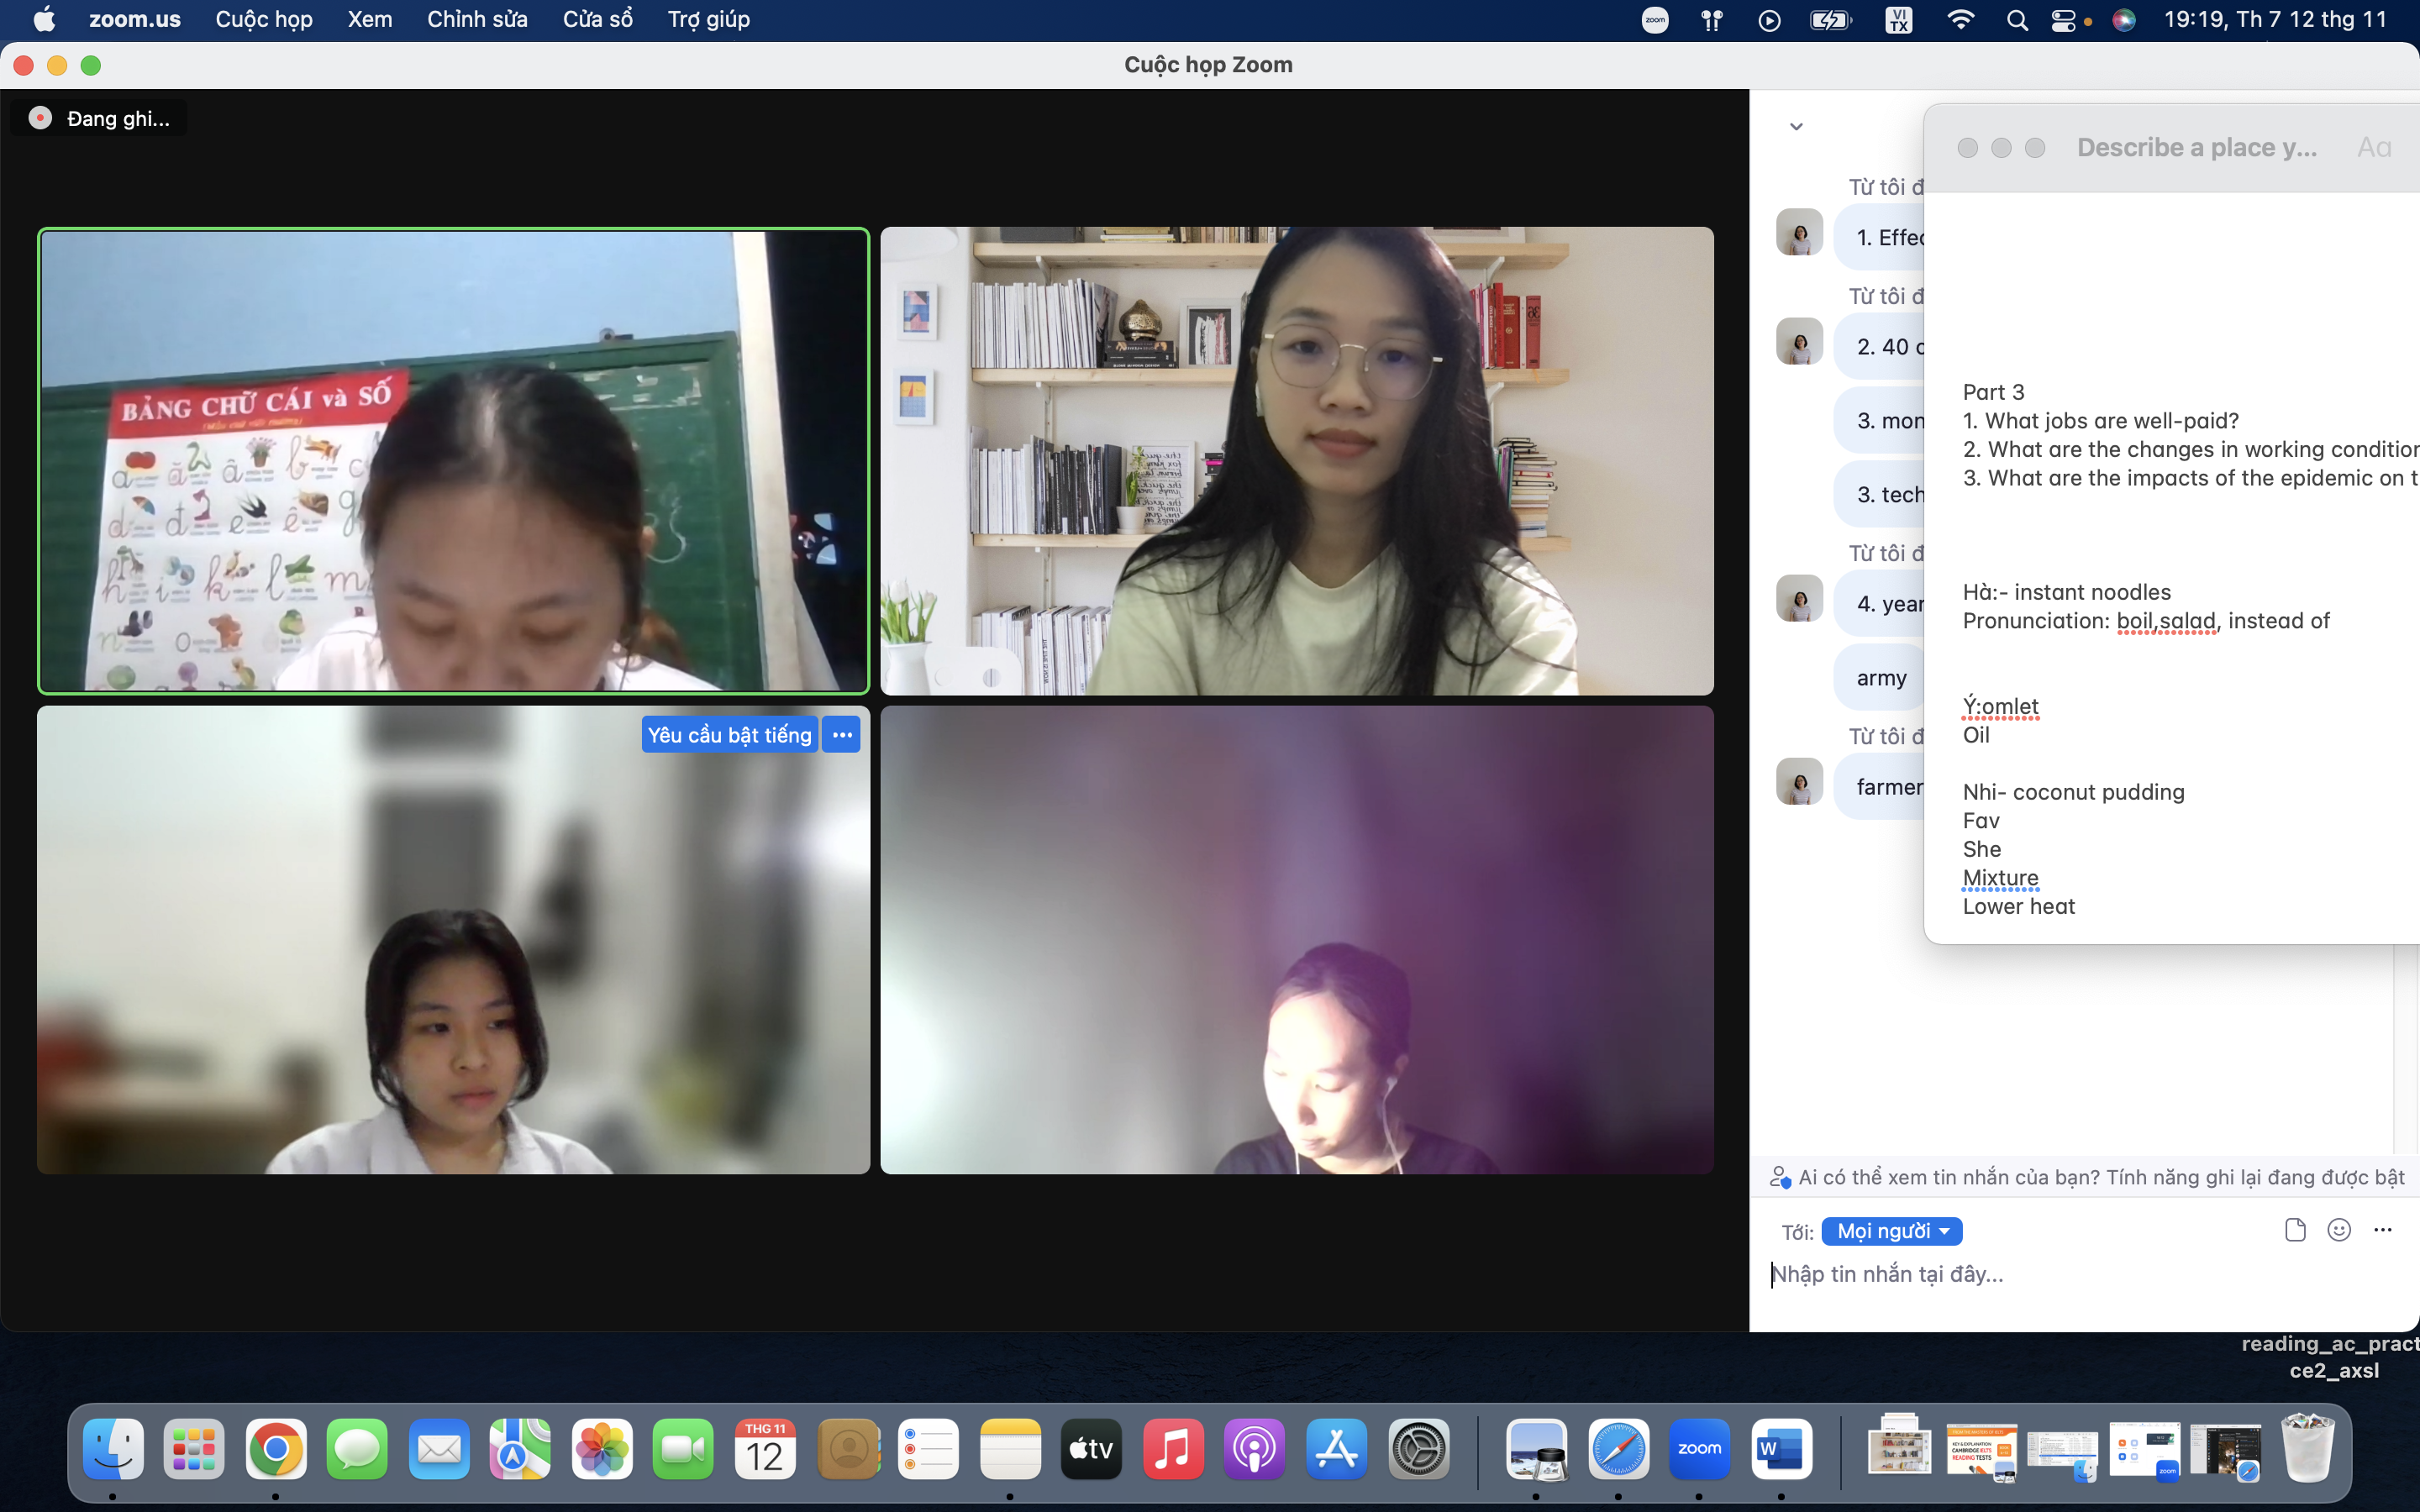2420x1512 pixels.
Task: Toggle Wi-Fi menu in the menu bar
Action: point(1961,20)
